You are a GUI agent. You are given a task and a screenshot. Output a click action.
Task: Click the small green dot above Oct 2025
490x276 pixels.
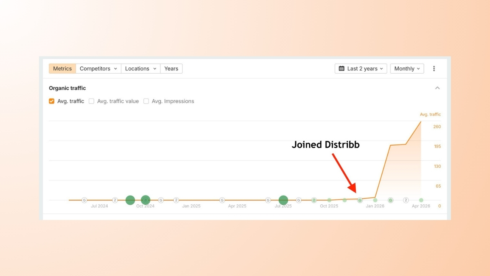click(x=329, y=200)
